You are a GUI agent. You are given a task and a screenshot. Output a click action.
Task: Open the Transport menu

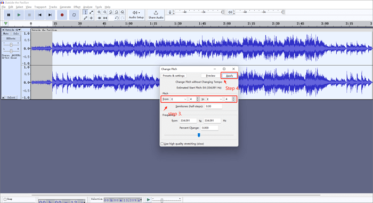point(40,7)
